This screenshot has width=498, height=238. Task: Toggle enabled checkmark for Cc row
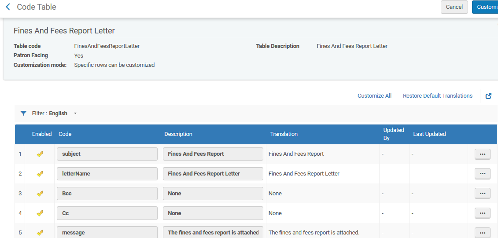pyautogui.click(x=40, y=213)
